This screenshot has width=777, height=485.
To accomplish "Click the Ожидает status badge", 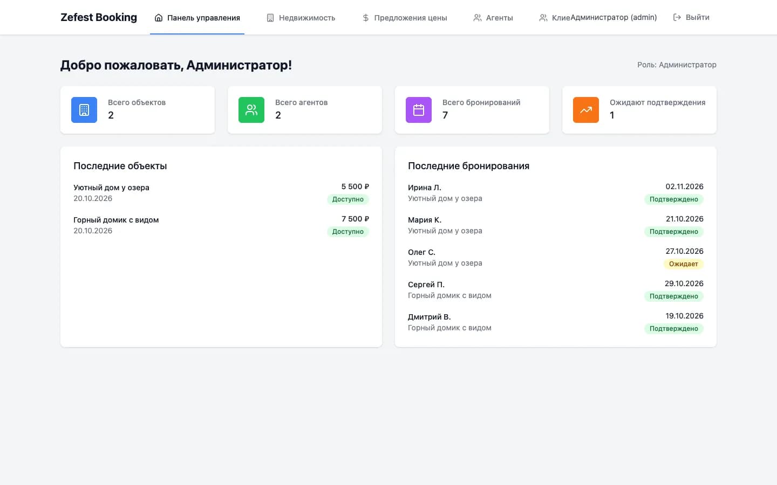I will click(x=684, y=264).
